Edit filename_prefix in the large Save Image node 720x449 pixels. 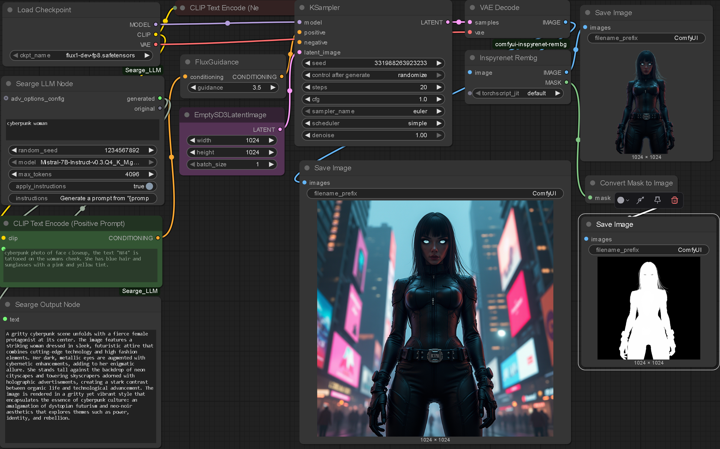coord(435,193)
